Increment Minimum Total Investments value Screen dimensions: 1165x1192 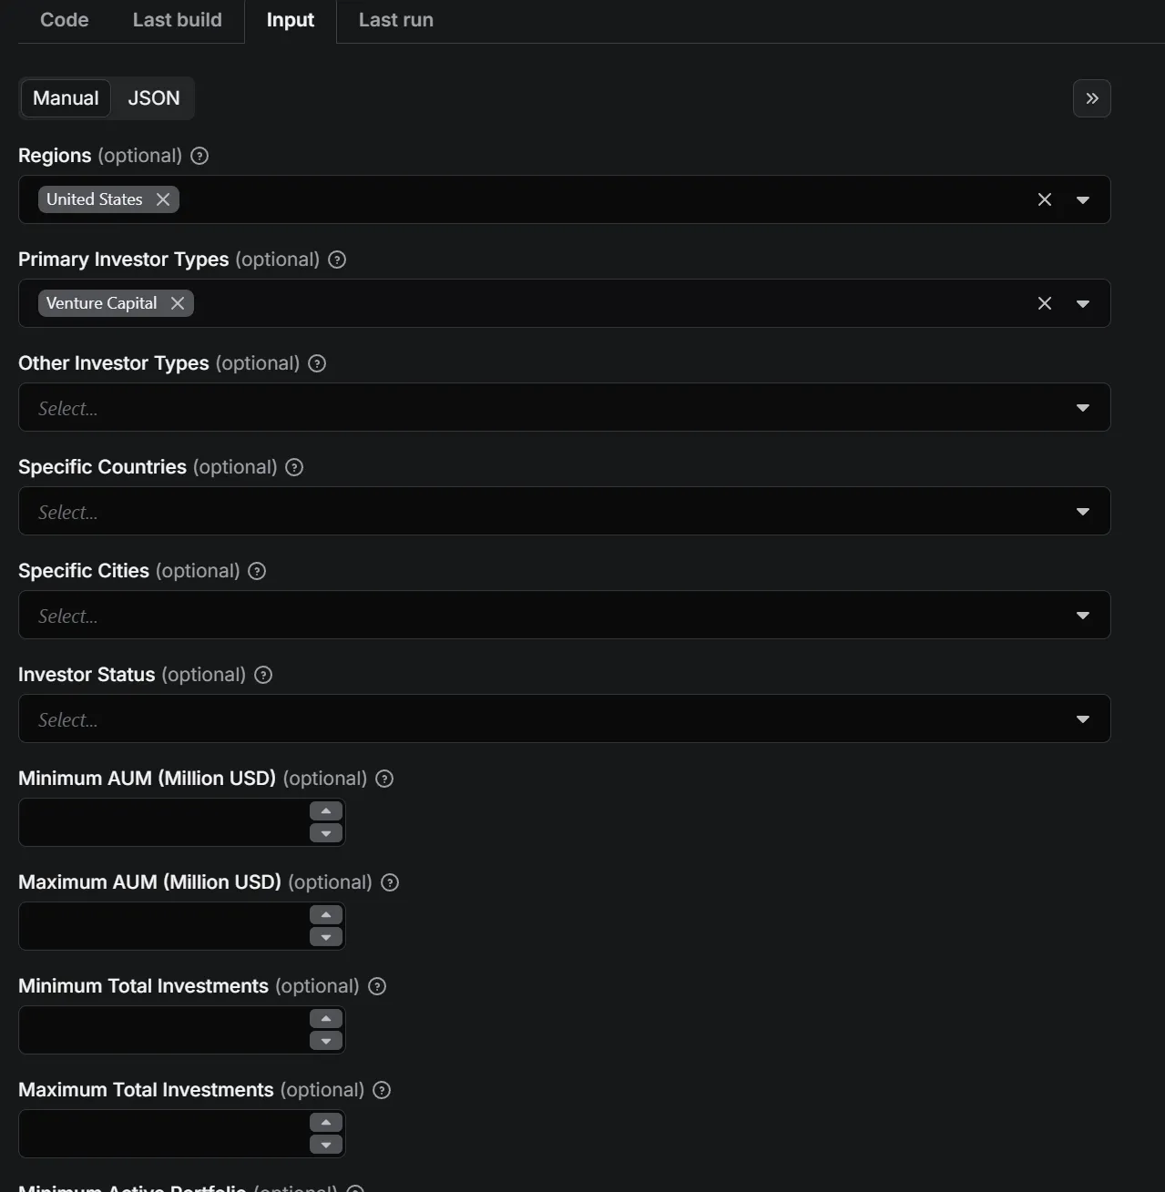326,1018
